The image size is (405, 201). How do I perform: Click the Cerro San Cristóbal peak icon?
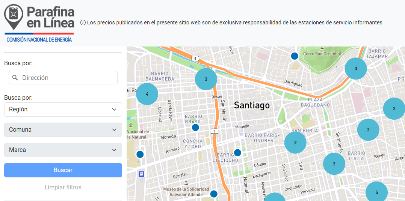[322, 48]
